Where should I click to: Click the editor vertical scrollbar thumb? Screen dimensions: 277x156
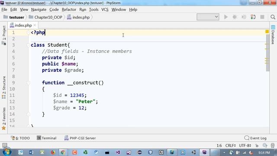coord(268,53)
